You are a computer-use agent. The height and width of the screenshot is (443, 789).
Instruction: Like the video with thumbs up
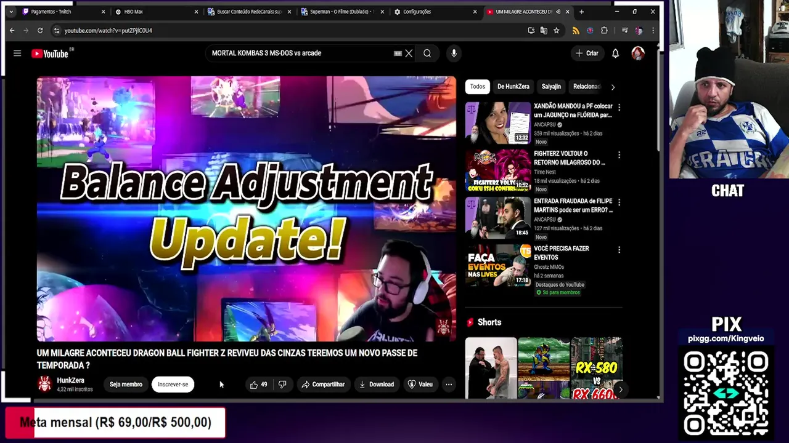pyautogui.click(x=259, y=385)
